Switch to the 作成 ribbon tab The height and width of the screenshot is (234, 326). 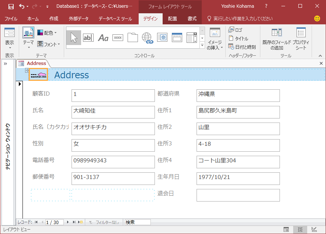[53, 19]
